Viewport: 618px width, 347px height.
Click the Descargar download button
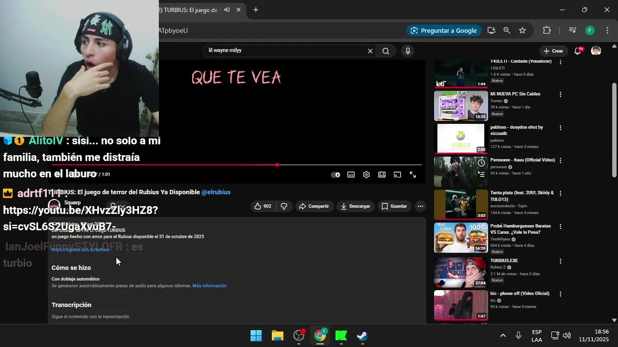pyautogui.click(x=355, y=206)
